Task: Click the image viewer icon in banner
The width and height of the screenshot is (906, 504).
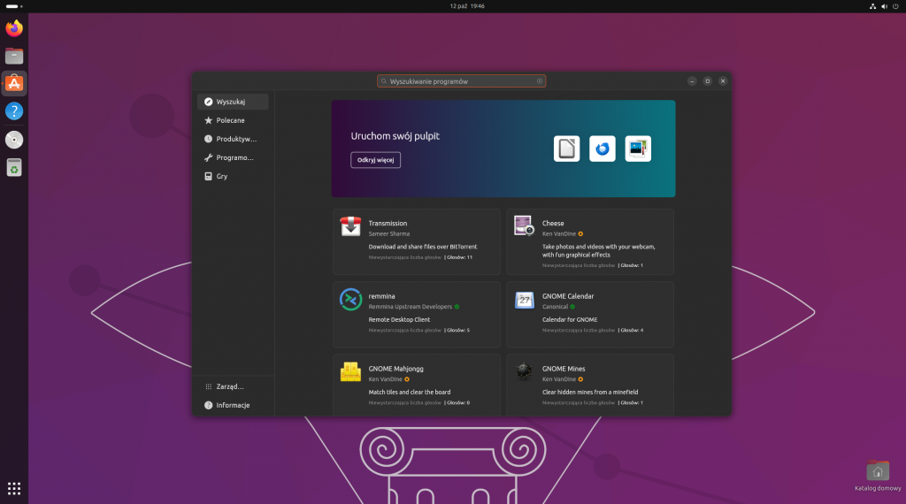Action: [x=638, y=149]
